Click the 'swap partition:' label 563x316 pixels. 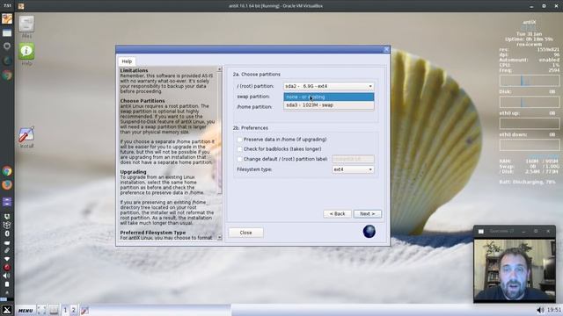click(253, 97)
